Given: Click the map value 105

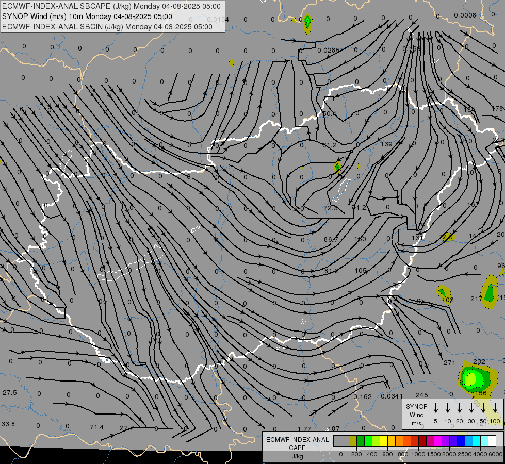Looking at the screenshot, I should 361,271.
